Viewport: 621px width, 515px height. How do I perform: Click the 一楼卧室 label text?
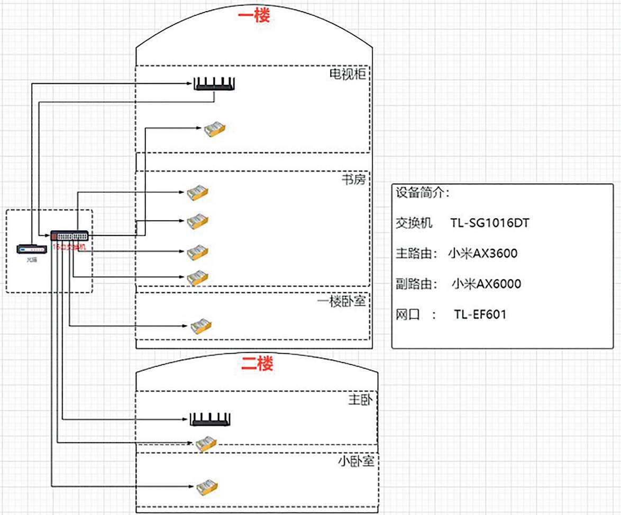(342, 301)
